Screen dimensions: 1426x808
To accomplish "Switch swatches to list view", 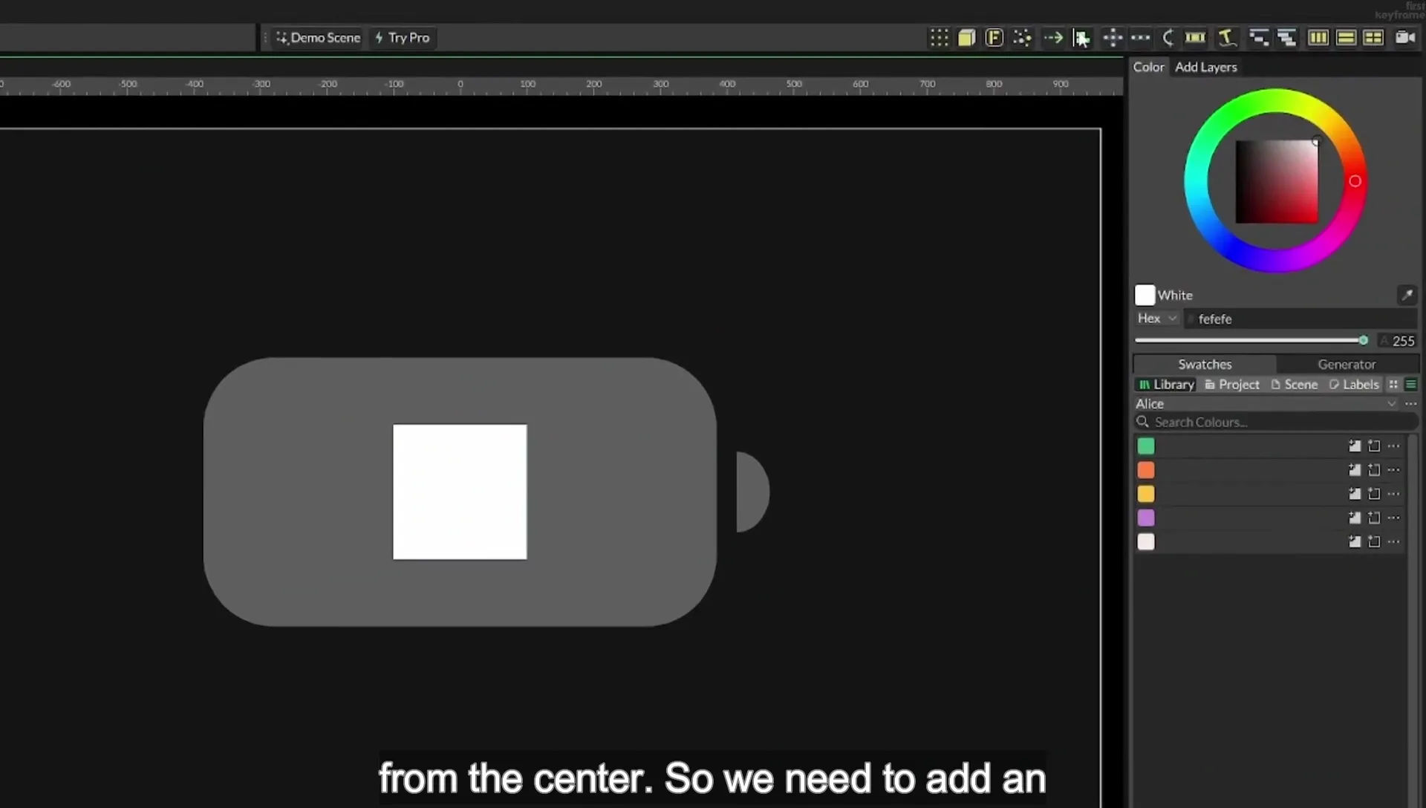I will coord(1410,384).
